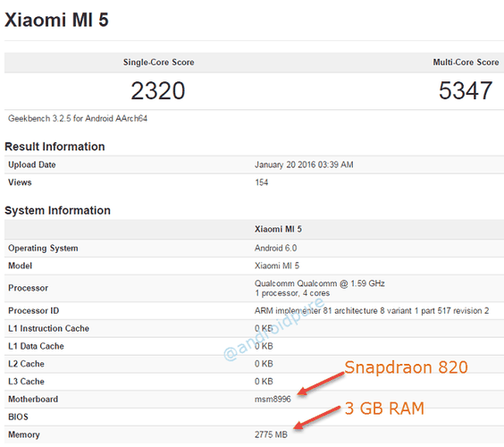The height and width of the screenshot is (447, 504).
Task: Click the L2 Cache label
Action: tap(26, 364)
